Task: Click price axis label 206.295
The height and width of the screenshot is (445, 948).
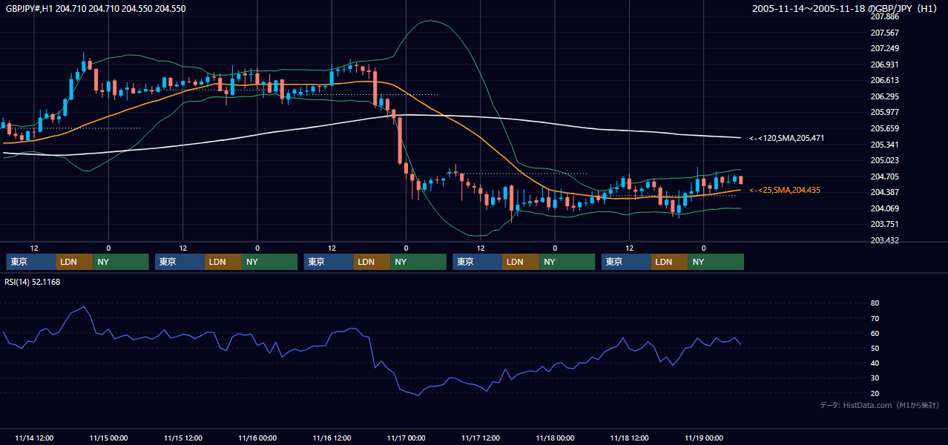Action: 884,96
